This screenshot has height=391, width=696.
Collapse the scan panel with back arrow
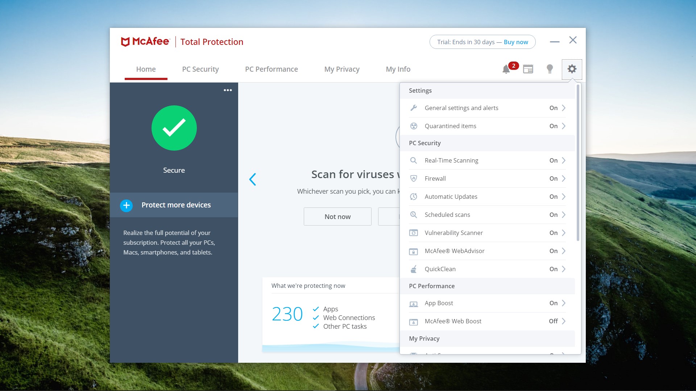253,179
